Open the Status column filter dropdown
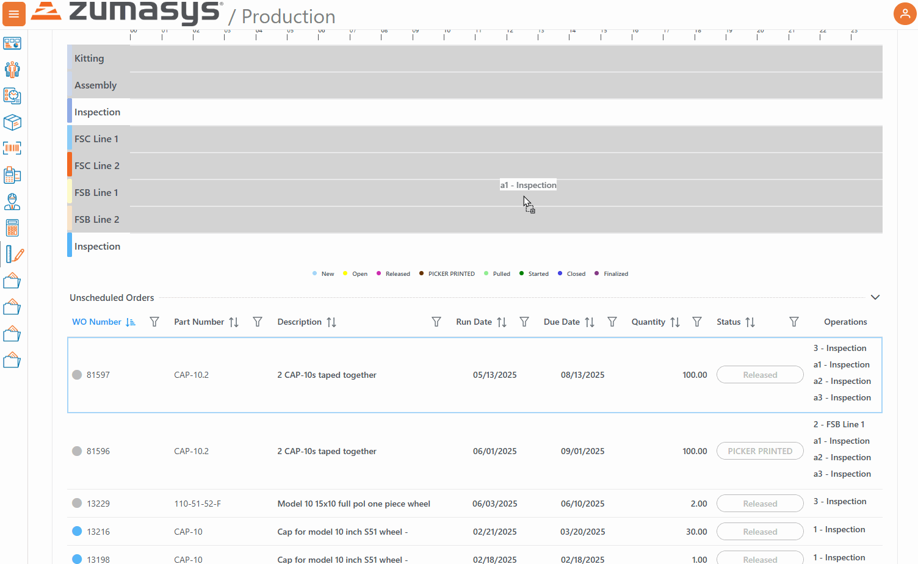This screenshot has height=564, width=918. (x=793, y=322)
